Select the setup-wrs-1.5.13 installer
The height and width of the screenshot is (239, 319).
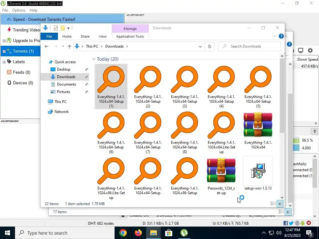click(x=258, y=174)
